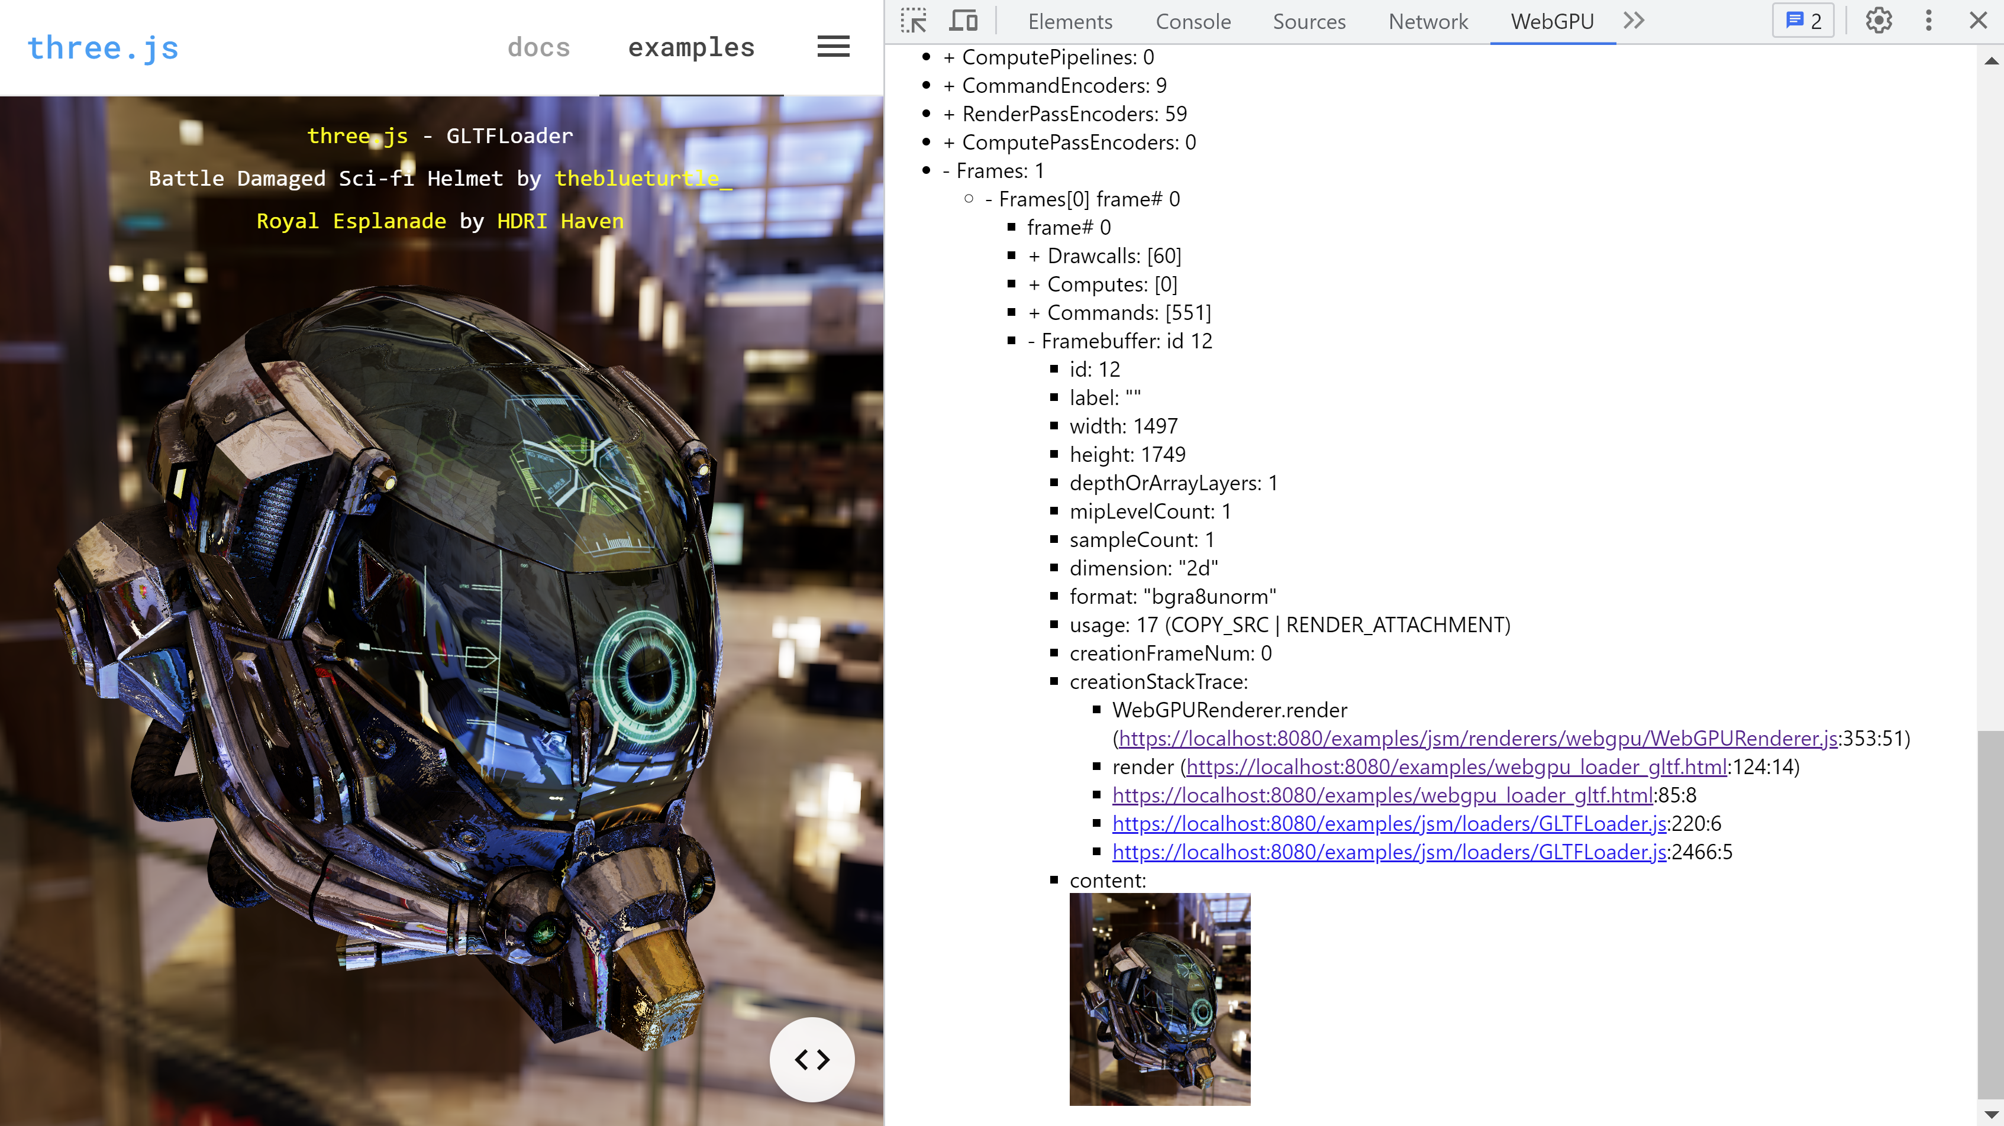This screenshot has width=2004, height=1126.
Task: Select the 'mipLevelCount: 1' text
Action: pos(1150,511)
